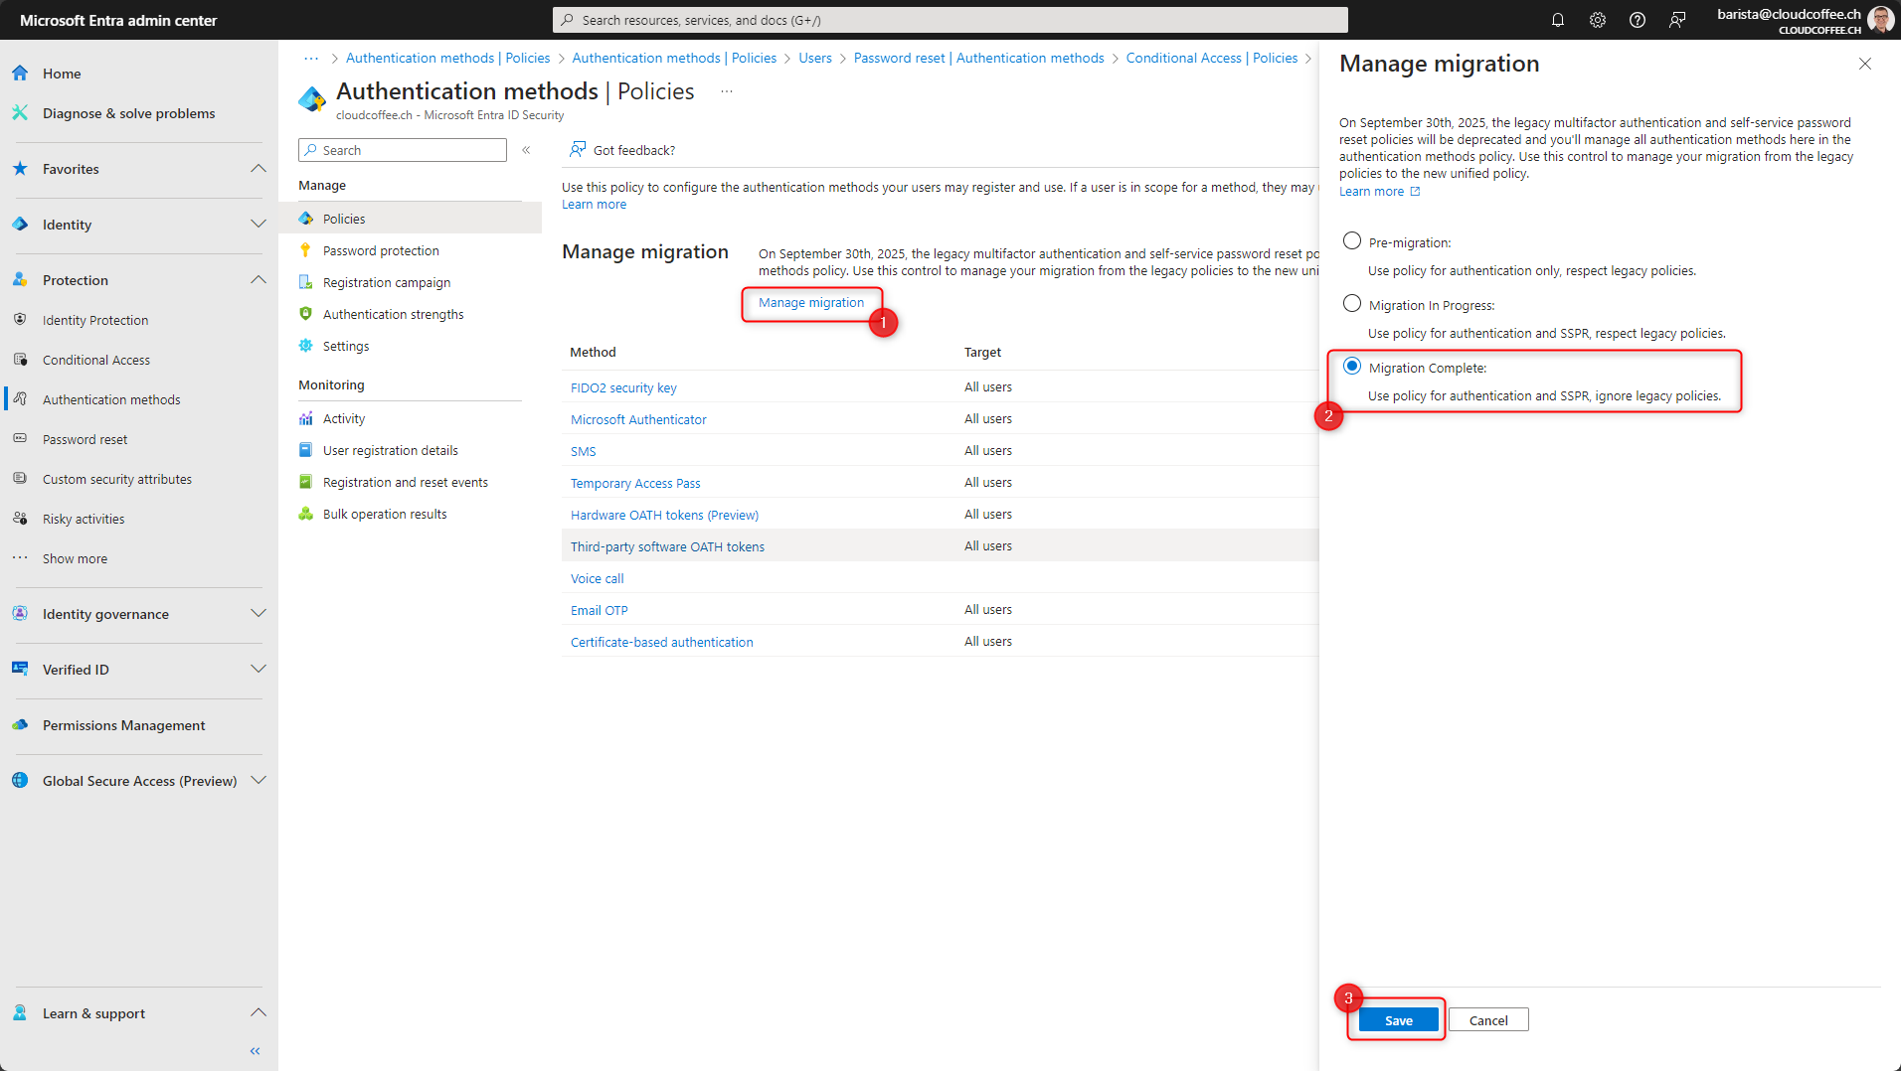Select Migration In Progress option
This screenshot has width=1901, height=1071.
[1351, 303]
